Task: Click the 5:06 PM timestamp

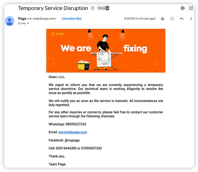Action: (x=140, y=19)
